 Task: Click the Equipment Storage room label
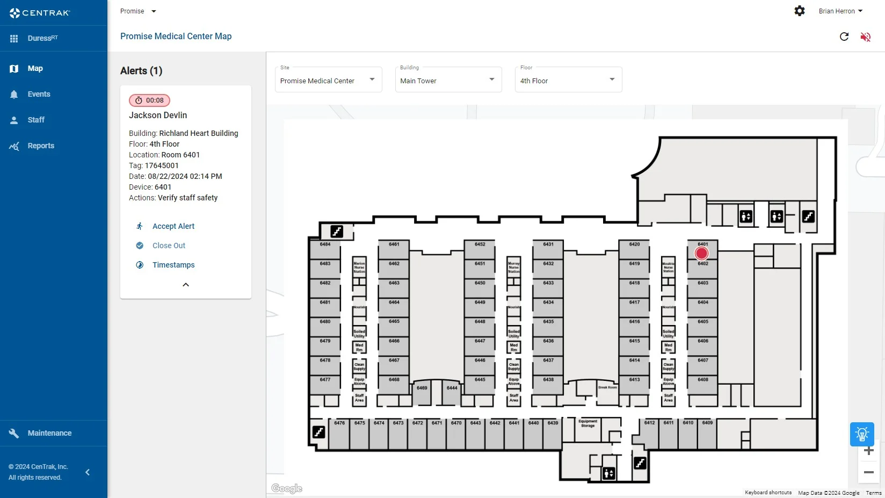click(588, 423)
